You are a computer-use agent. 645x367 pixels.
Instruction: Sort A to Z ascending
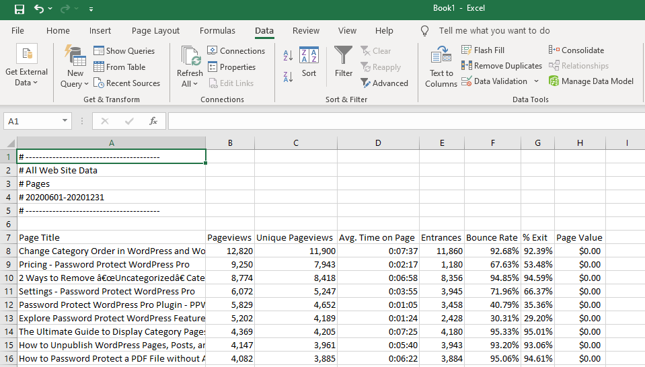tap(288, 56)
